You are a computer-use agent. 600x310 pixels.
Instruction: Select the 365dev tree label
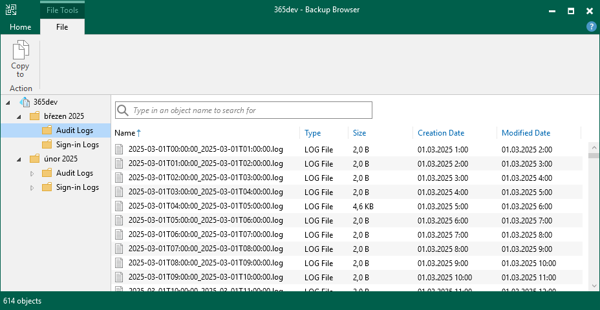pos(45,103)
